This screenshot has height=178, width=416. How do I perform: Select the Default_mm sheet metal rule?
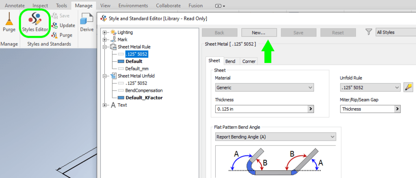click(137, 69)
